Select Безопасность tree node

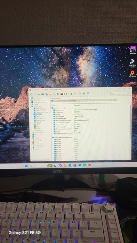click(x=38, y=144)
